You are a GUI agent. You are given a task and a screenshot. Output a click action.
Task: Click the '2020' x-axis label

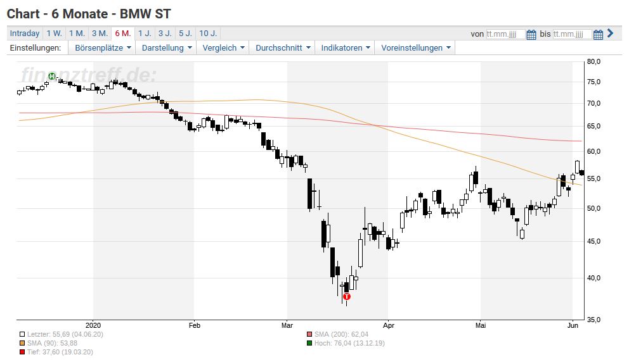[93, 325]
